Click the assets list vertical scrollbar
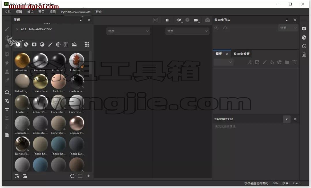The height and width of the screenshot is (188, 311). point(90,63)
